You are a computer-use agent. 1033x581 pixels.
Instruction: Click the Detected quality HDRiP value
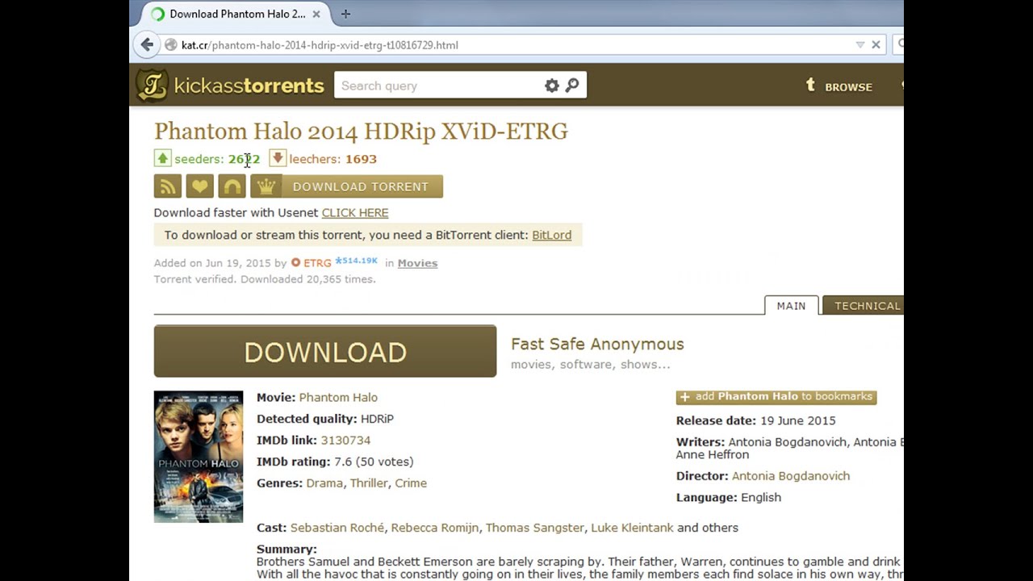(377, 419)
